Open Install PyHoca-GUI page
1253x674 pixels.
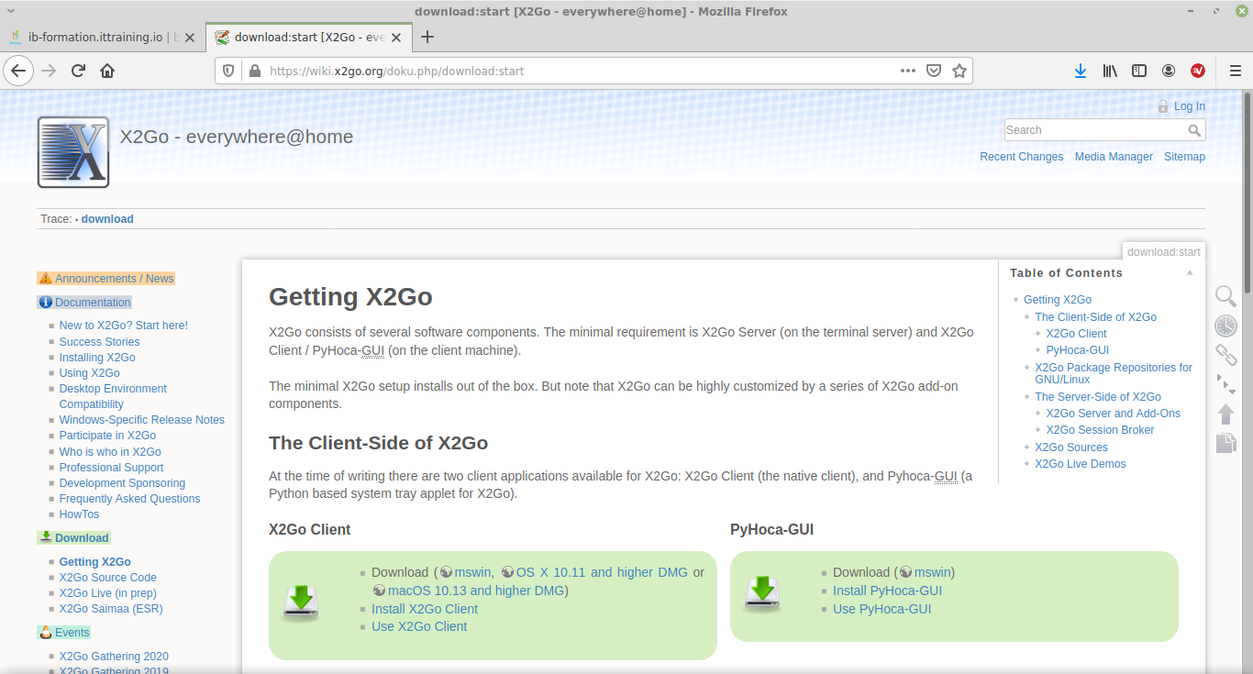point(887,591)
